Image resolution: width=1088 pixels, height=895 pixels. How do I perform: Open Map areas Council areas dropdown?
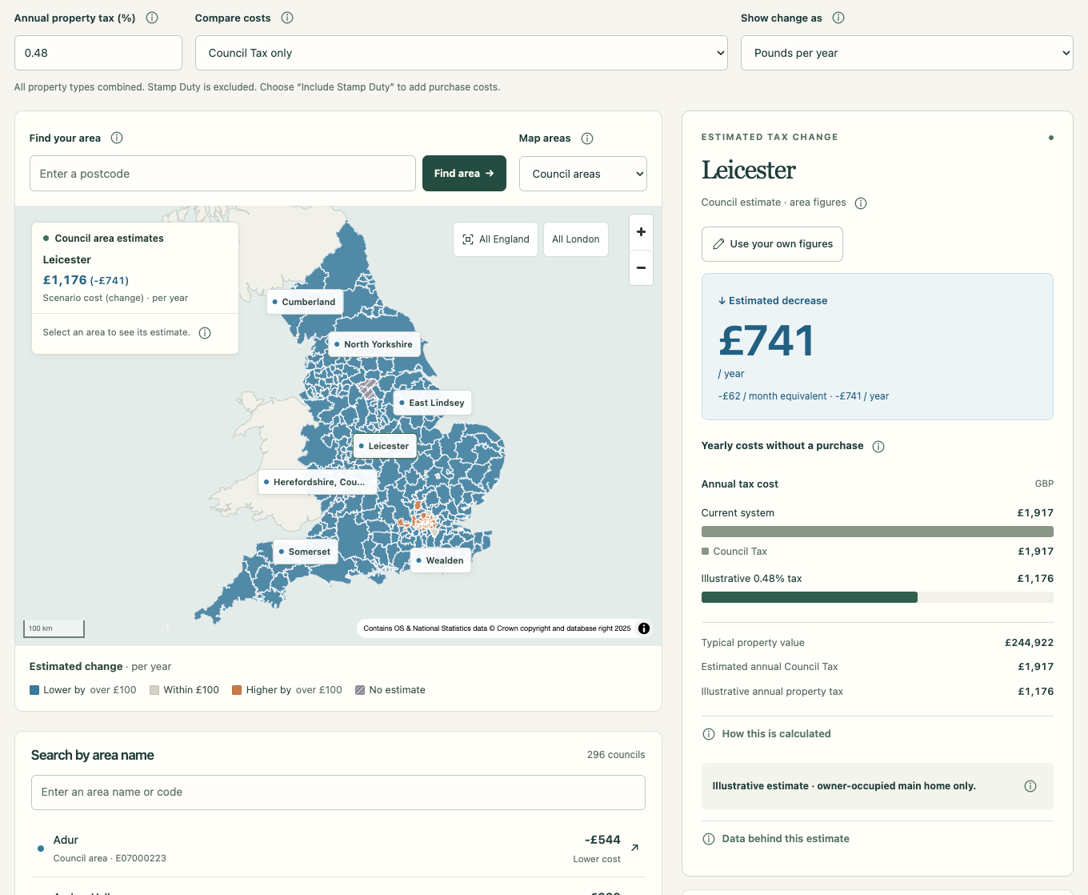pyautogui.click(x=583, y=174)
